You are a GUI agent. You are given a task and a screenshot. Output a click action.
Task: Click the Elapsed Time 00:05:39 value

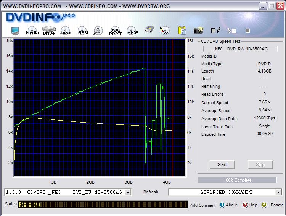coord(265,134)
